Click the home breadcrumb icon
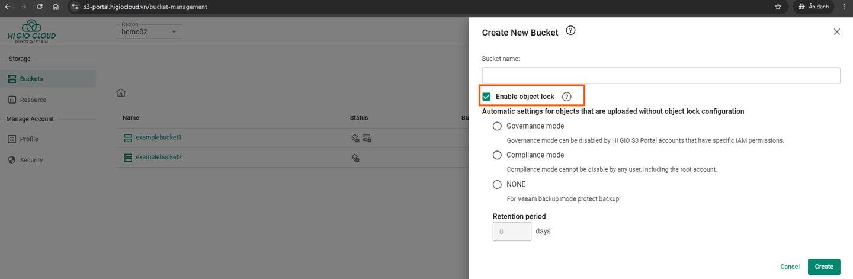 point(121,93)
